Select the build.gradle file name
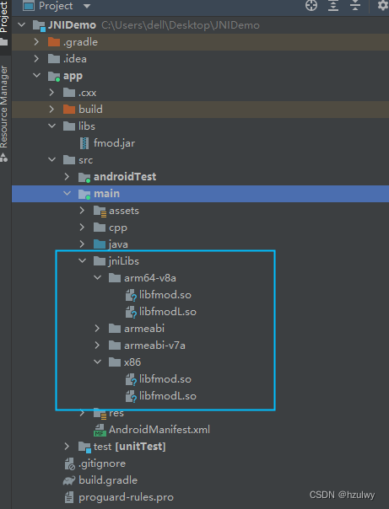 pos(108,480)
